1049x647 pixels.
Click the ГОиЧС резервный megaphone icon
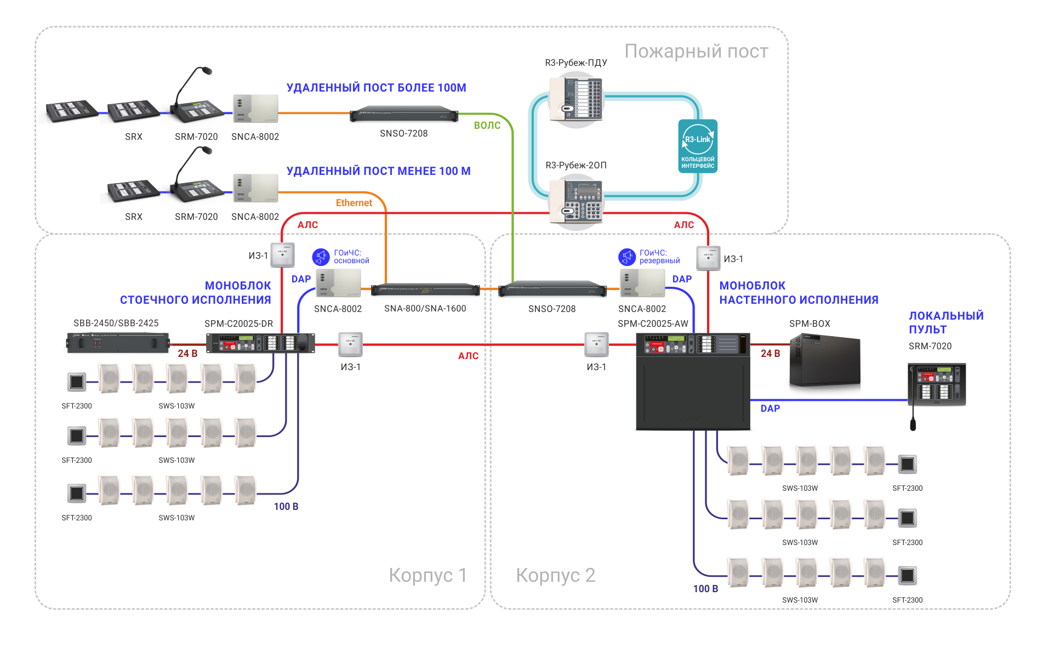[627, 257]
